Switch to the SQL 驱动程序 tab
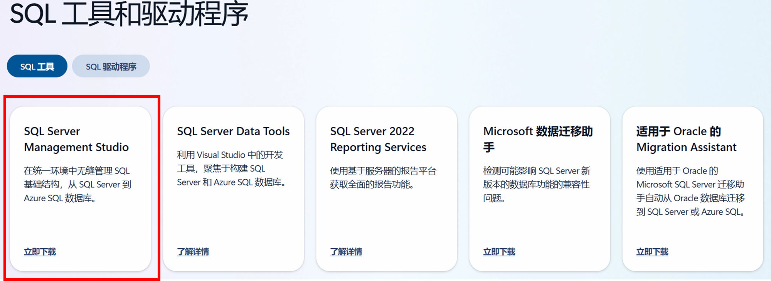This screenshot has width=771, height=281. (x=111, y=66)
